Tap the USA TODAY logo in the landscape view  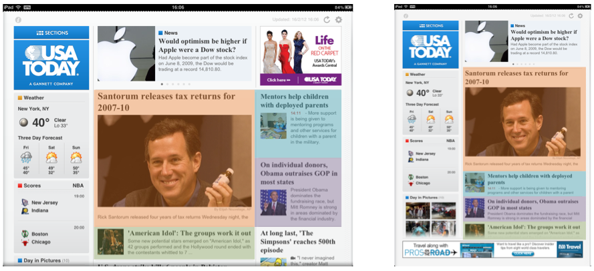click(x=51, y=65)
